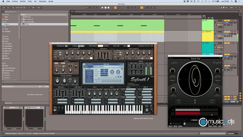Open the Archivo menu

pyautogui.click(x=15, y=1)
